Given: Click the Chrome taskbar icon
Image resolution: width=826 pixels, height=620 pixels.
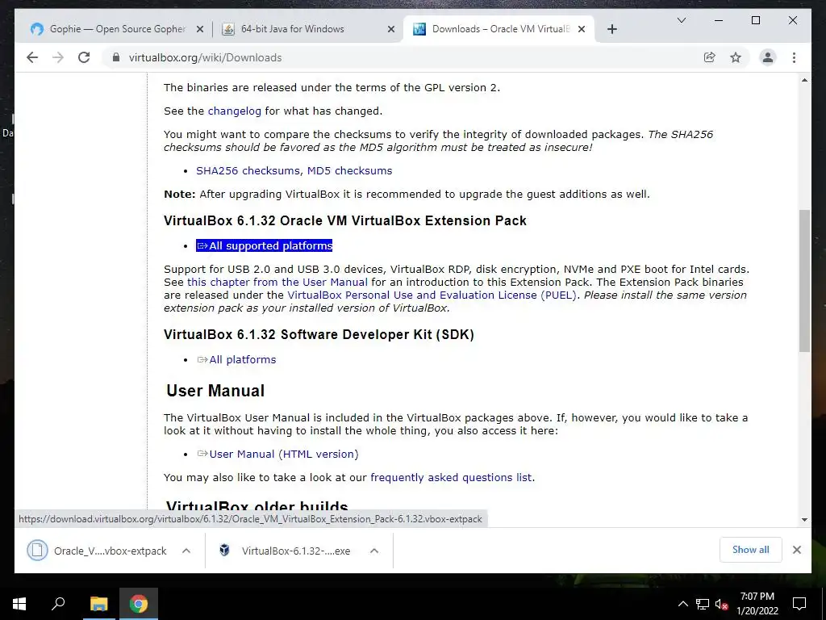Looking at the screenshot, I should 139,604.
